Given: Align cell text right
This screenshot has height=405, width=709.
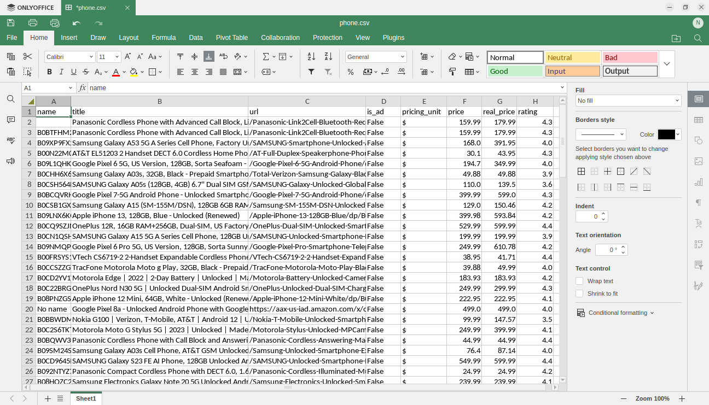Looking at the screenshot, I should [208, 72].
